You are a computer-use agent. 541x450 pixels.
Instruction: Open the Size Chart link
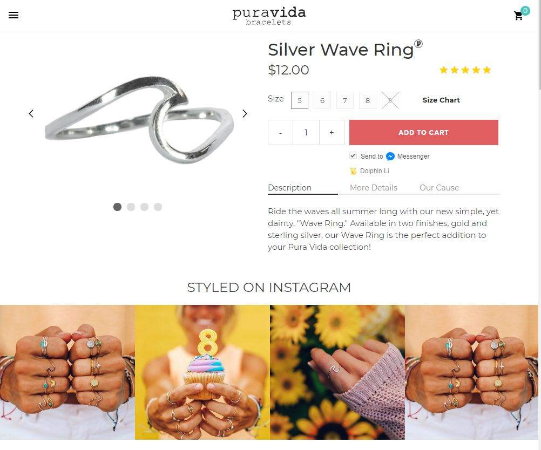[x=441, y=100]
